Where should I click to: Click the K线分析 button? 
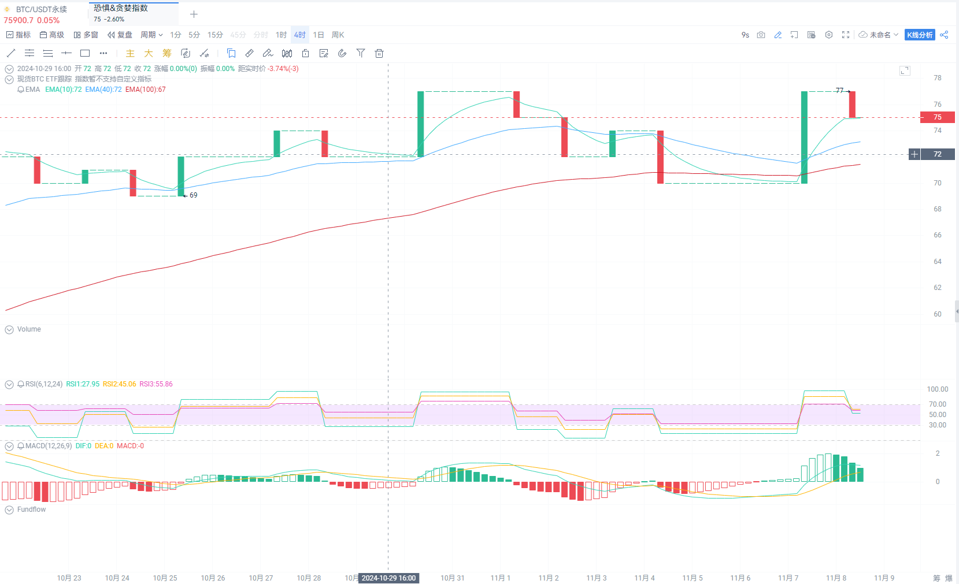coord(920,35)
